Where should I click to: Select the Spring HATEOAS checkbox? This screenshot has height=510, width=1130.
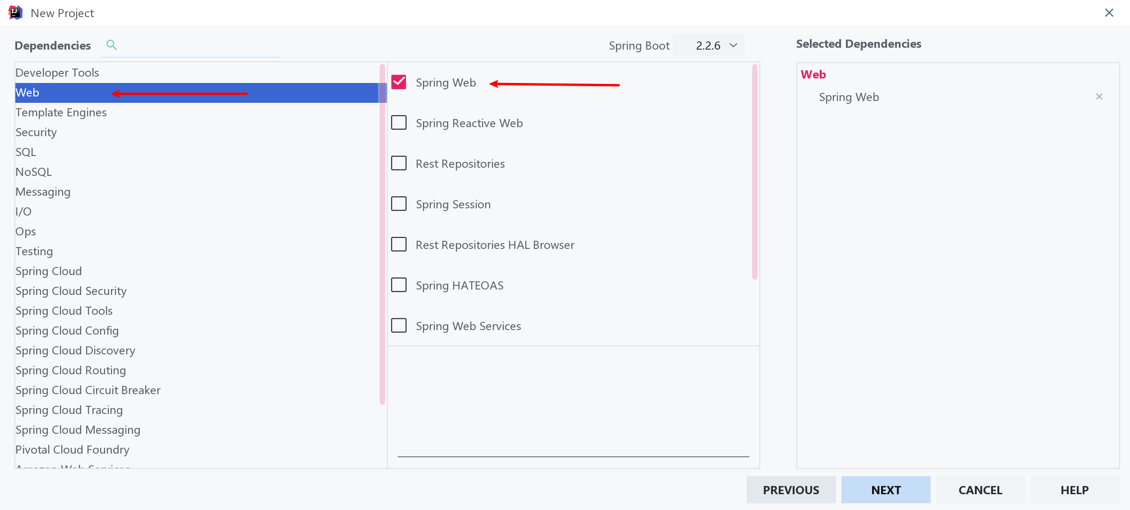399,285
